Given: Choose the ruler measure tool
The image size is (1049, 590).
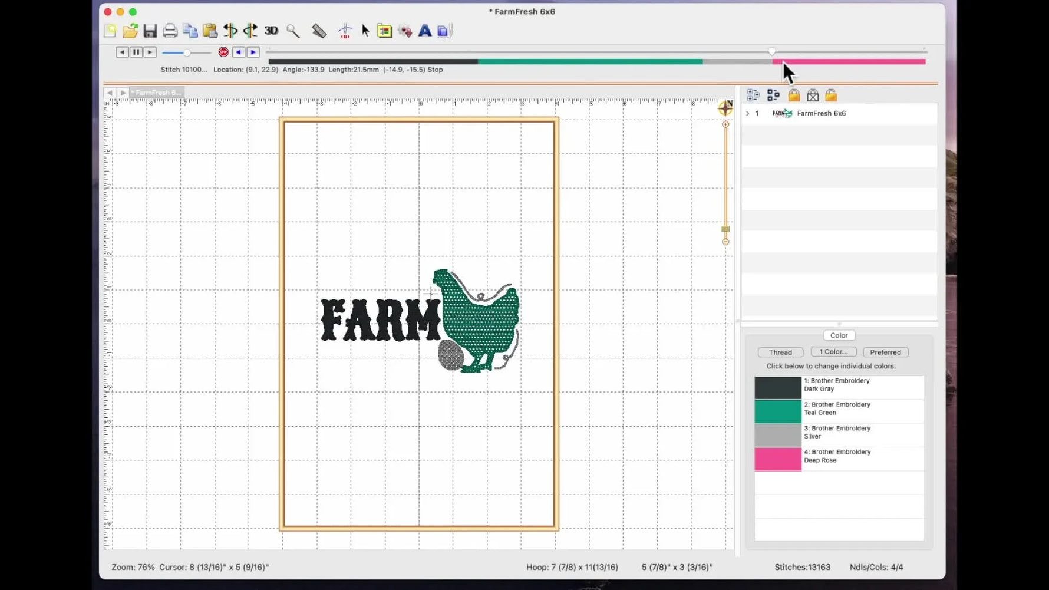Looking at the screenshot, I should 319,31.
